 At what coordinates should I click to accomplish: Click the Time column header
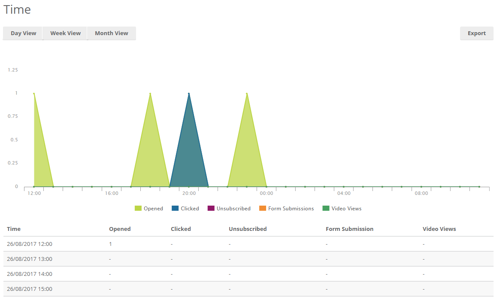point(14,229)
